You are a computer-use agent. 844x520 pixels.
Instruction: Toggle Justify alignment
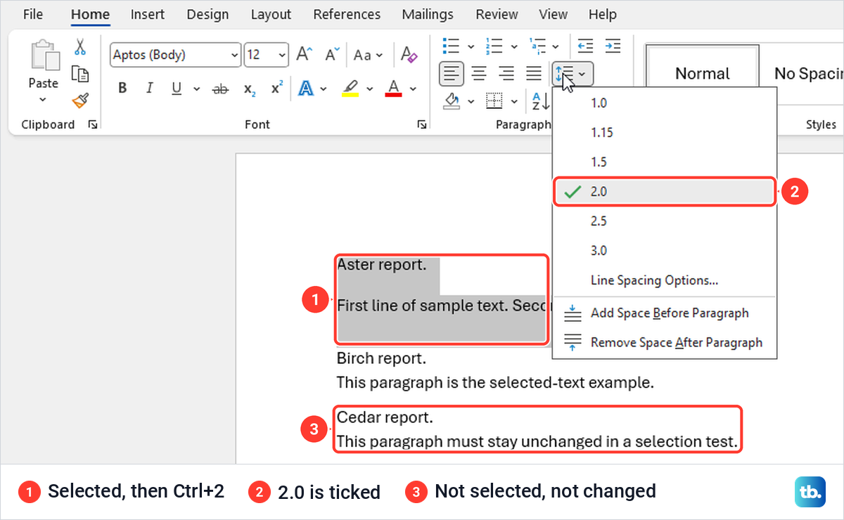pyautogui.click(x=534, y=72)
